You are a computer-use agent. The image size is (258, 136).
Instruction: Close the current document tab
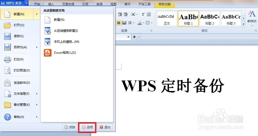[x=128, y=37]
